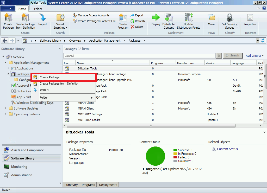Click the Create Package ribbon icon

[x=8, y=17]
